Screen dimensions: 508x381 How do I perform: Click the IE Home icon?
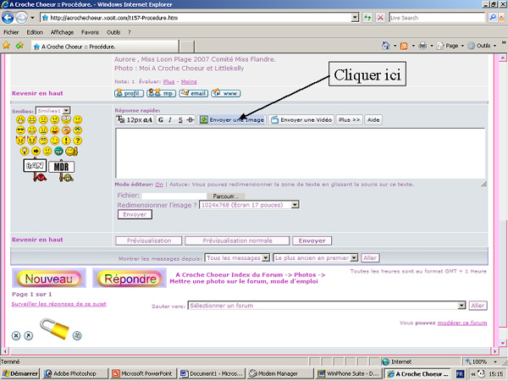point(386,46)
